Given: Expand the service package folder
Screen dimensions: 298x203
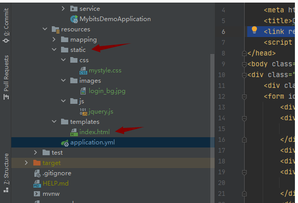Looking at the screenshot, I should click(63, 9).
